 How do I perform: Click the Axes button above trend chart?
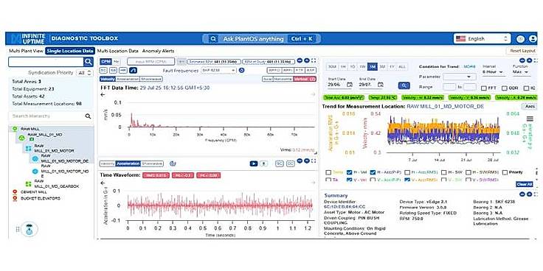[x=530, y=107]
